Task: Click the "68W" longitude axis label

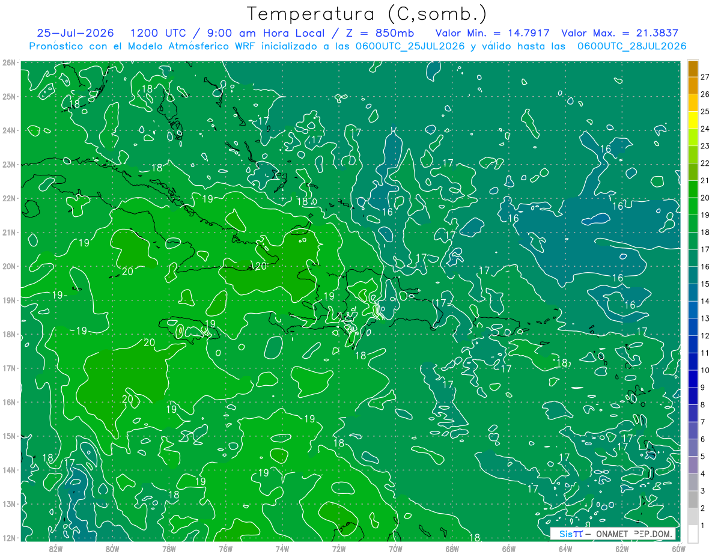Action: pyautogui.click(x=452, y=549)
